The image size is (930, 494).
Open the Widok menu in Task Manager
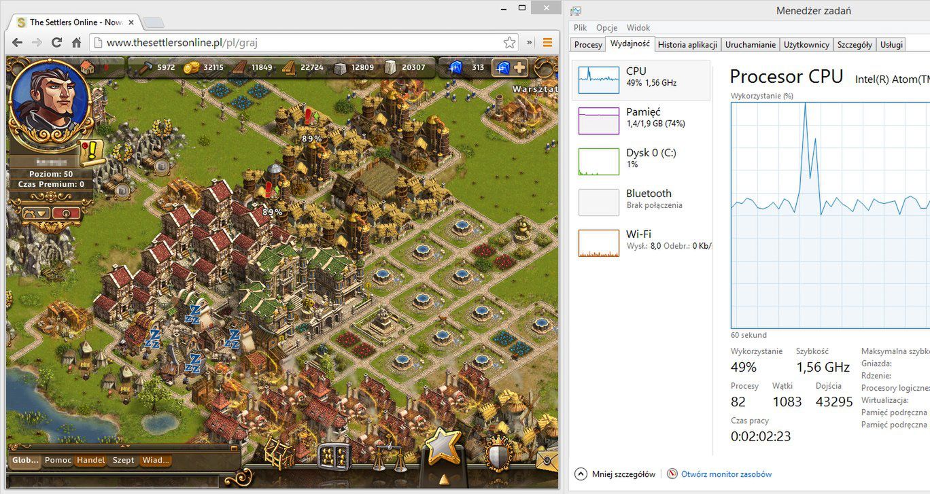pyautogui.click(x=638, y=28)
